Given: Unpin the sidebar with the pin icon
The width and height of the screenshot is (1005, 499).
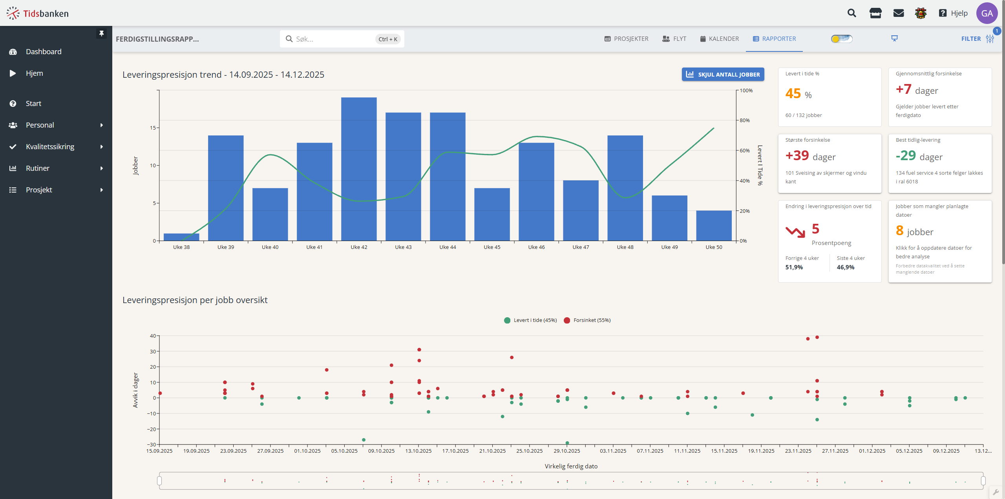Looking at the screenshot, I should pos(101,33).
